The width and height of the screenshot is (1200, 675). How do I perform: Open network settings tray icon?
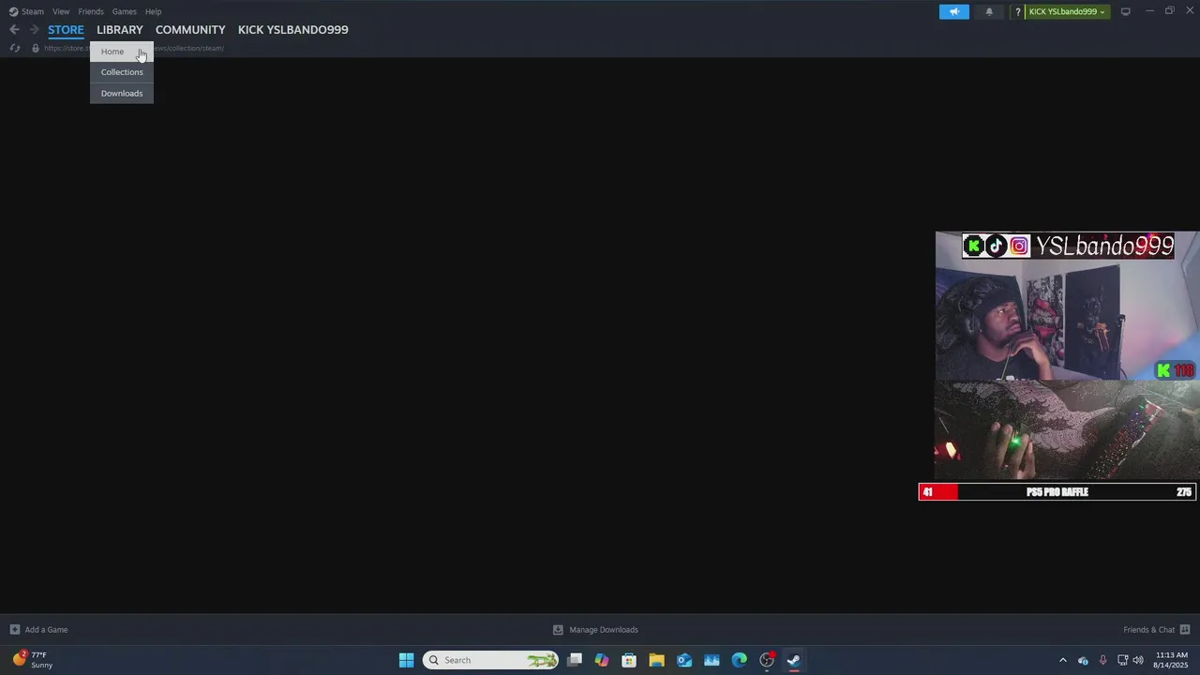click(1122, 660)
